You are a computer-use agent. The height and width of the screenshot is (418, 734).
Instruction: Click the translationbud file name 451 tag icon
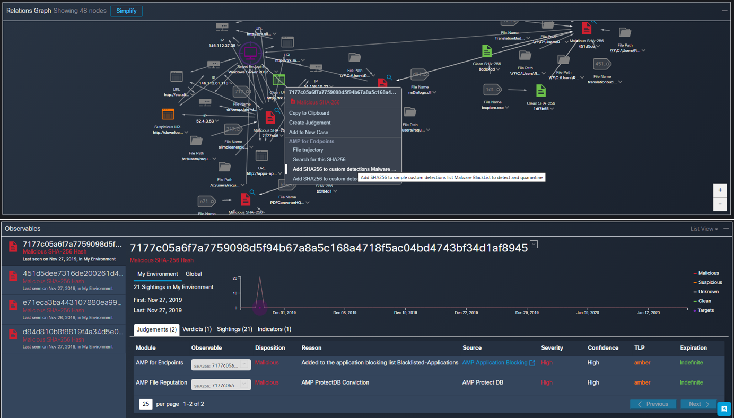pyautogui.click(x=602, y=64)
